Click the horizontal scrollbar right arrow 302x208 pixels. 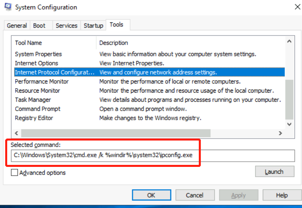[x=280, y=133]
